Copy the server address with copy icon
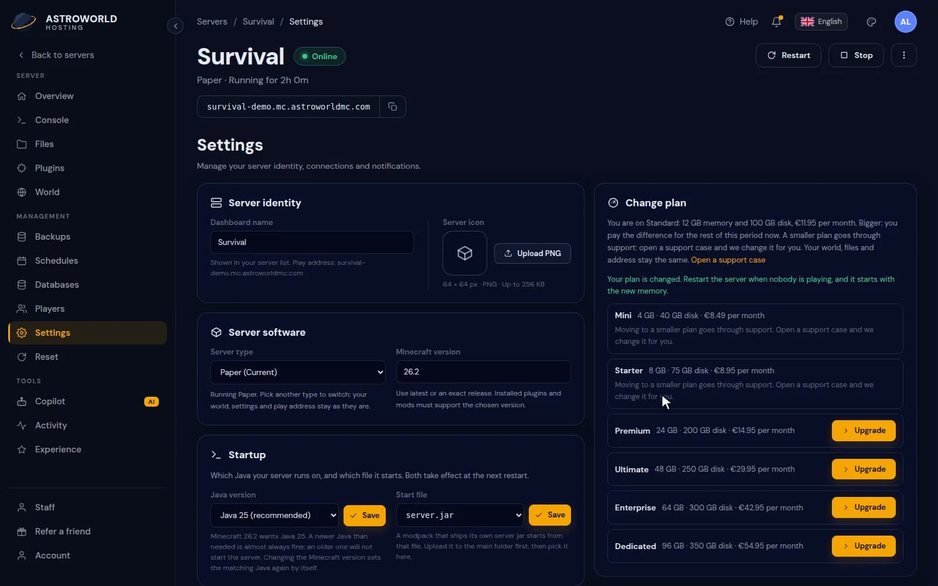 tap(393, 107)
